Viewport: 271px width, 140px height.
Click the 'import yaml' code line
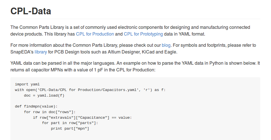[27, 84]
